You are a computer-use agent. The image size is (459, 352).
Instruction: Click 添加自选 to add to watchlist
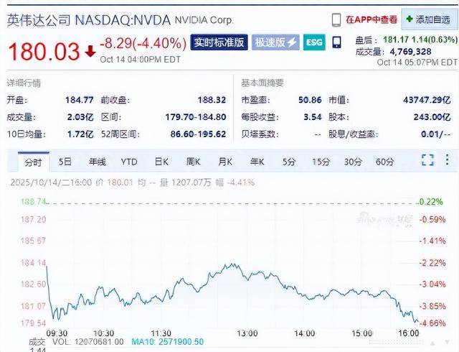click(x=428, y=19)
